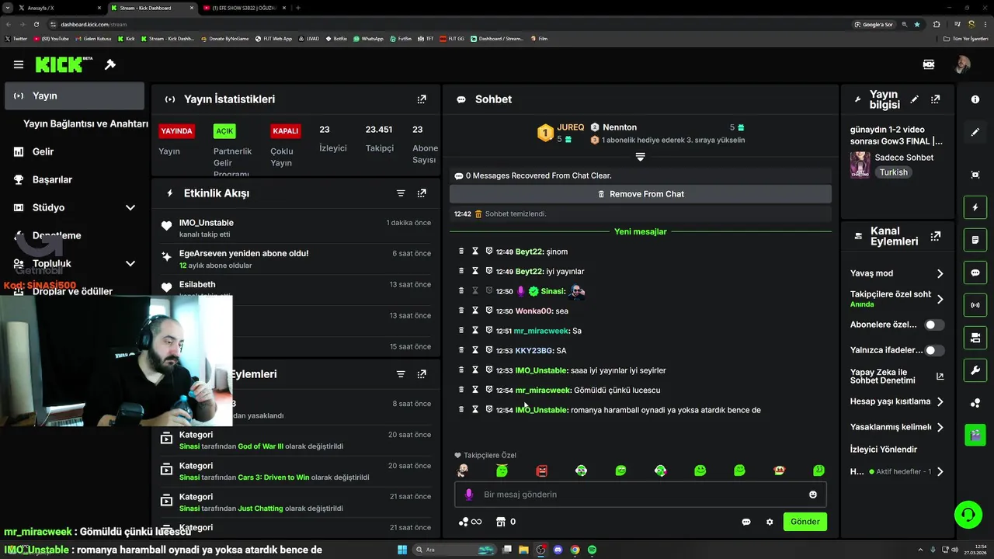Open the green headset support button

tap(968, 514)
